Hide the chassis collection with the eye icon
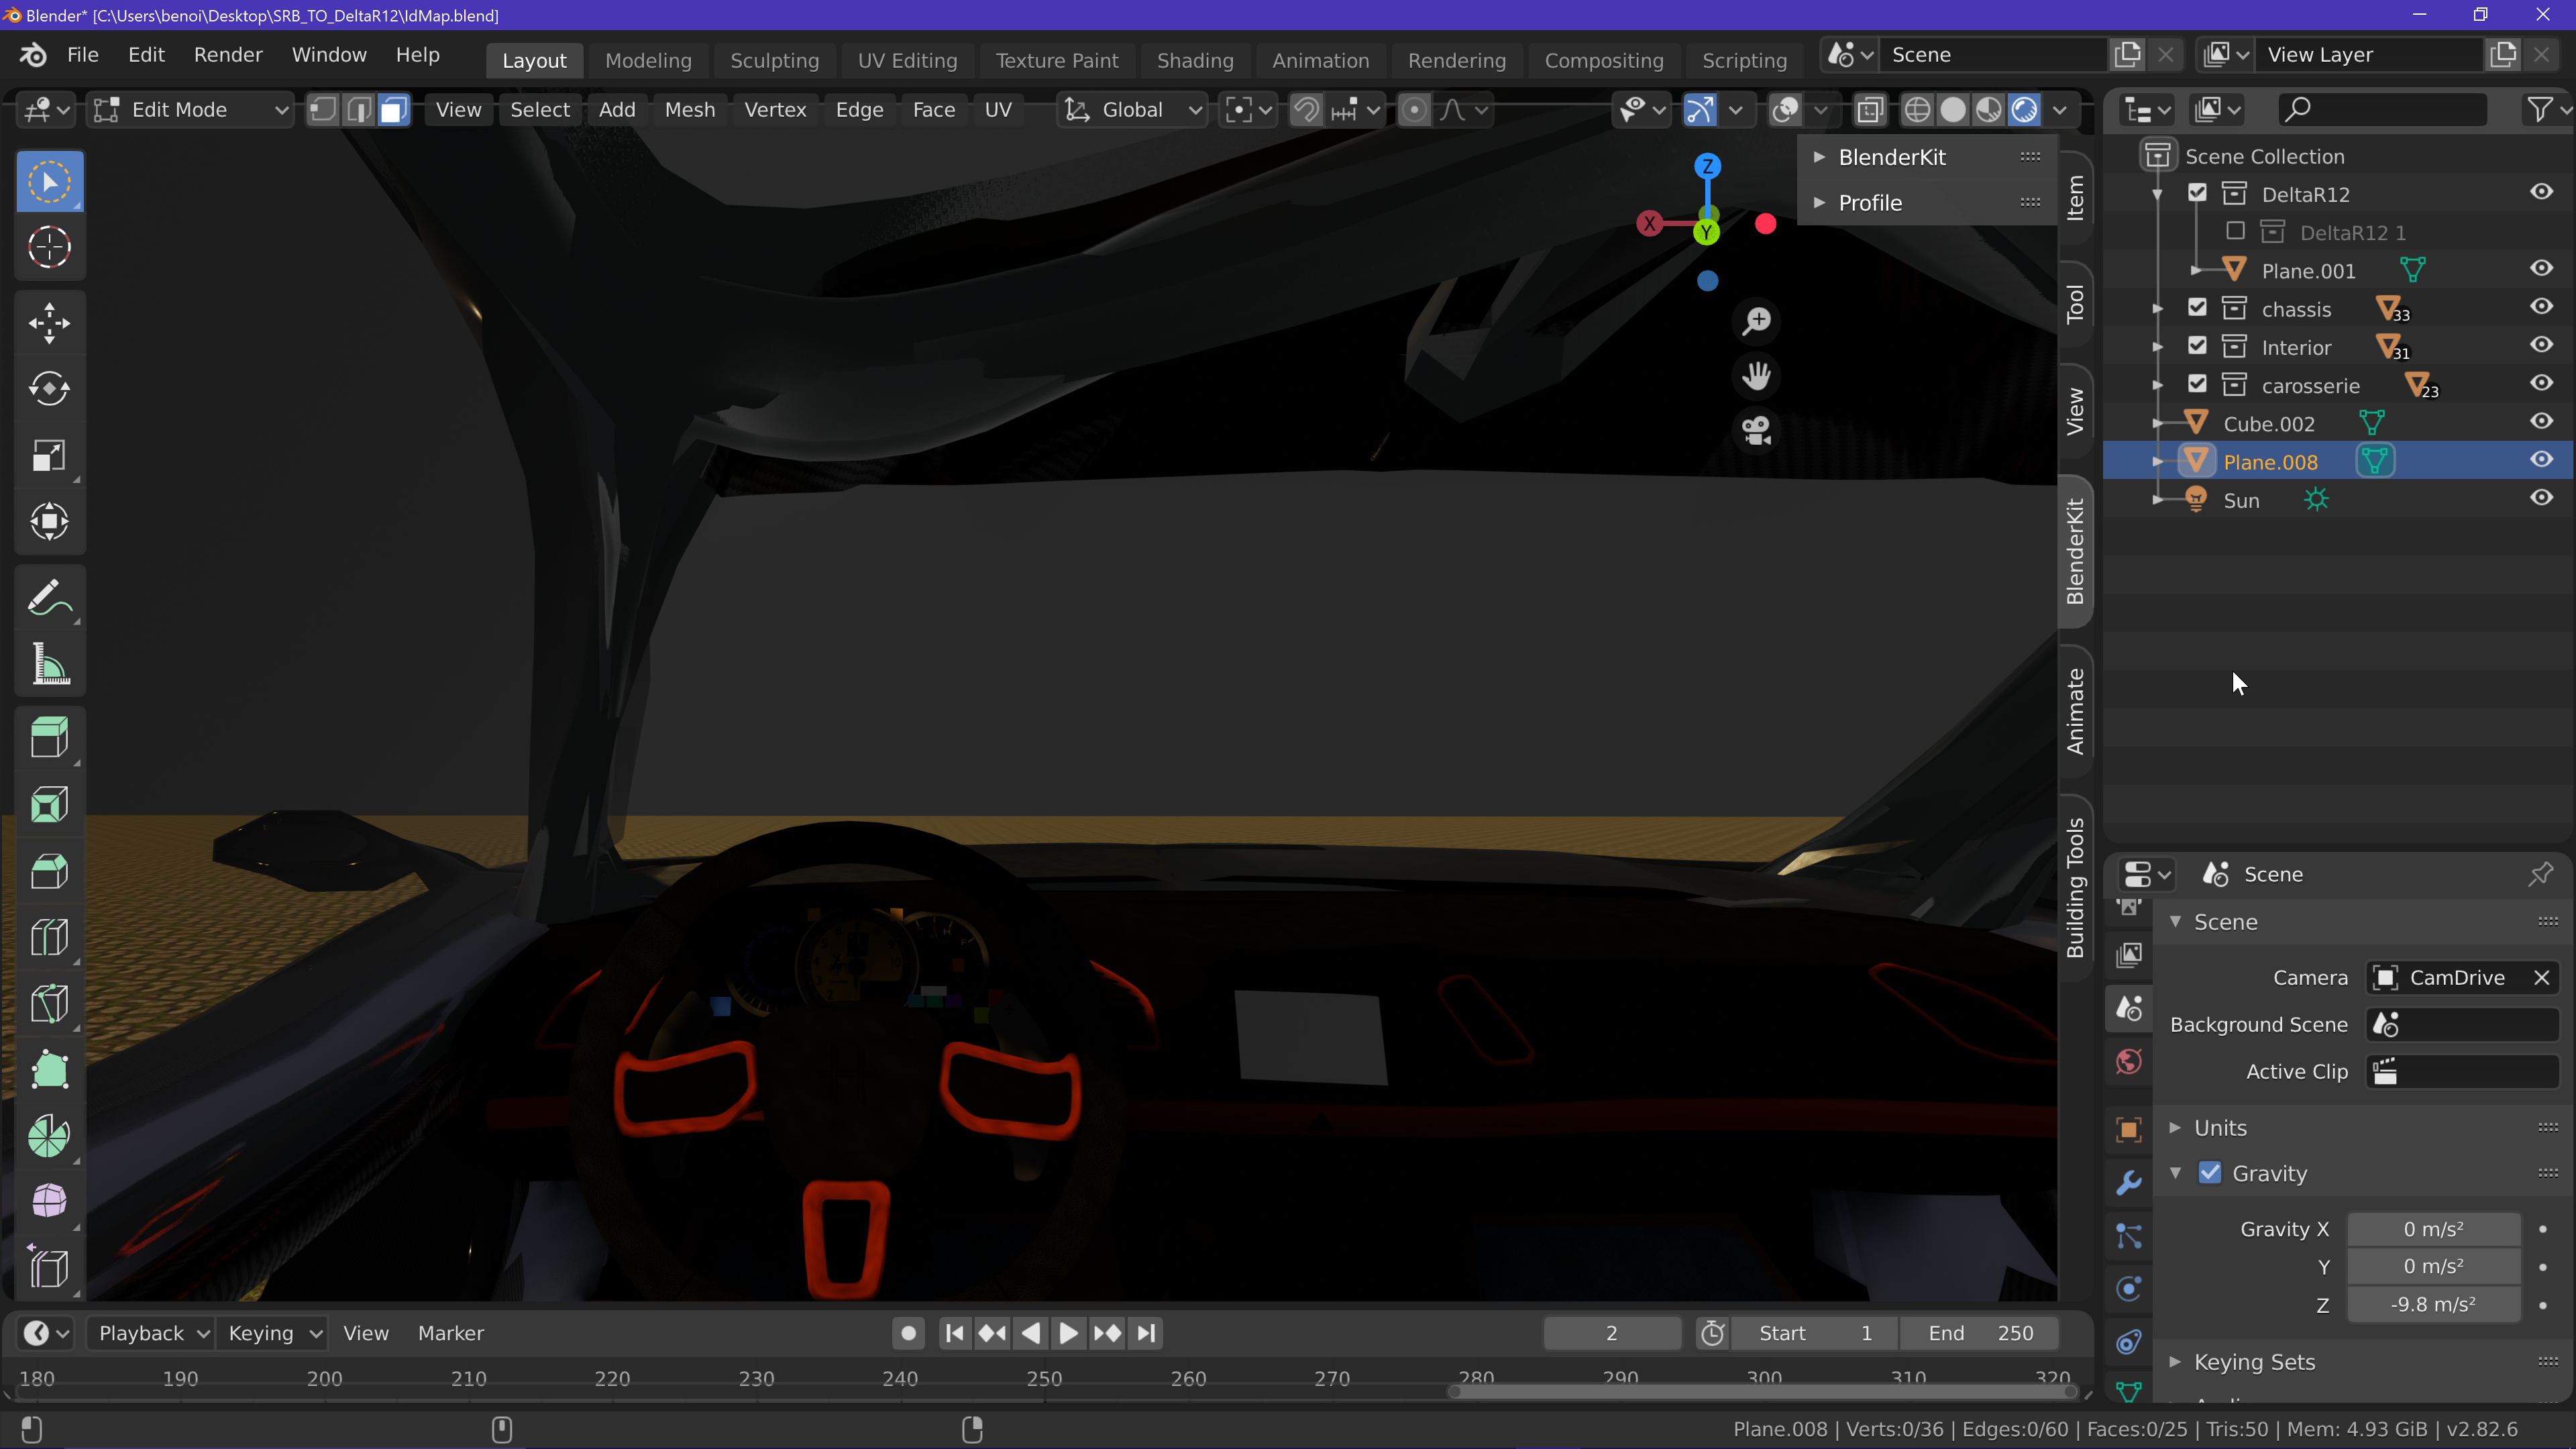 tap(2541, 307)
